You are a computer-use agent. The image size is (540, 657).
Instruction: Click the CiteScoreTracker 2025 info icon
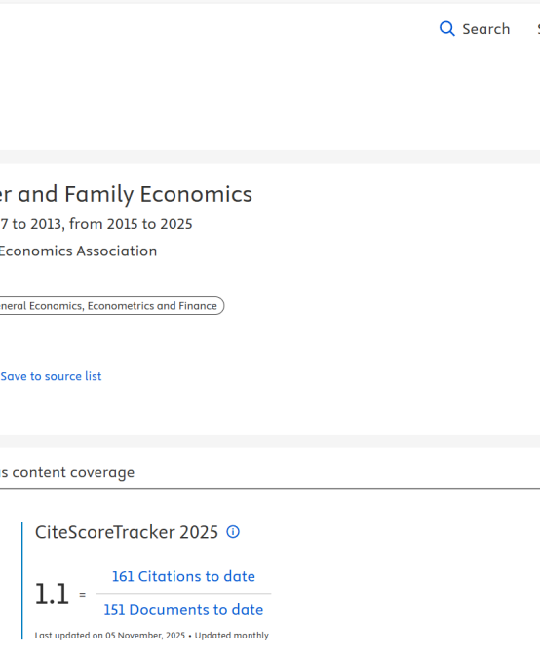(x=233, y=532)
